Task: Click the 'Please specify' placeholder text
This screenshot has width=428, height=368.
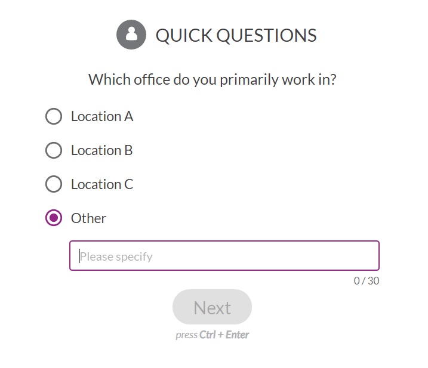Action: [116, 256]
